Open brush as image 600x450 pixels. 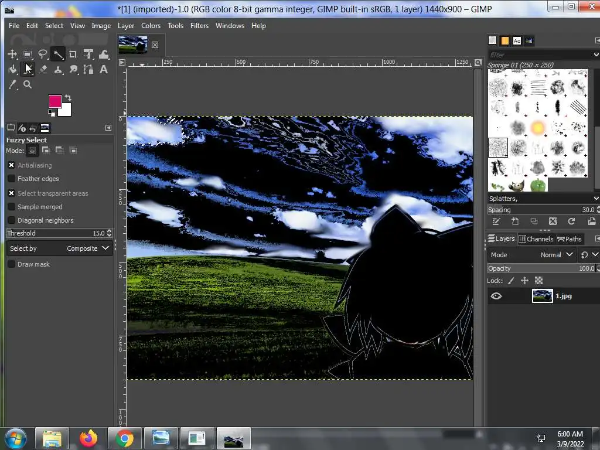click(x=592, y=221)
